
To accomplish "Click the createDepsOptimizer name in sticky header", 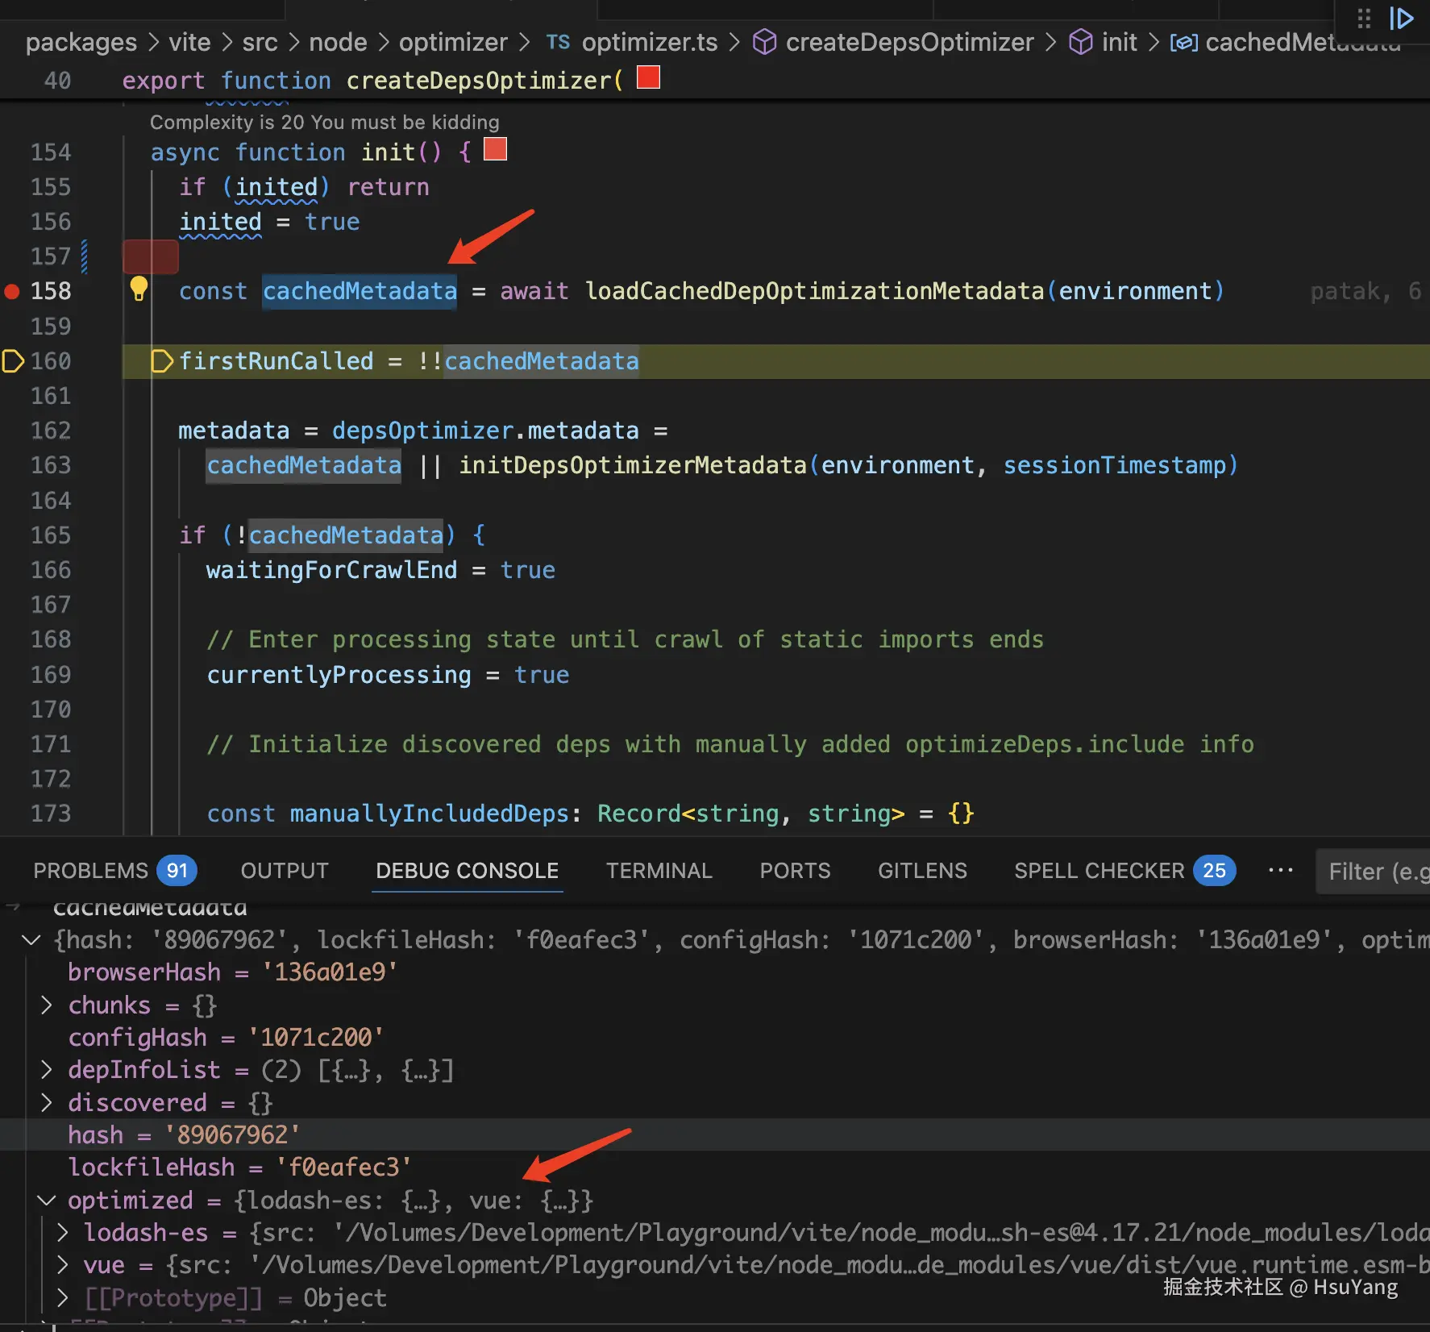I will pyautogui.click(x=480, y=81).
